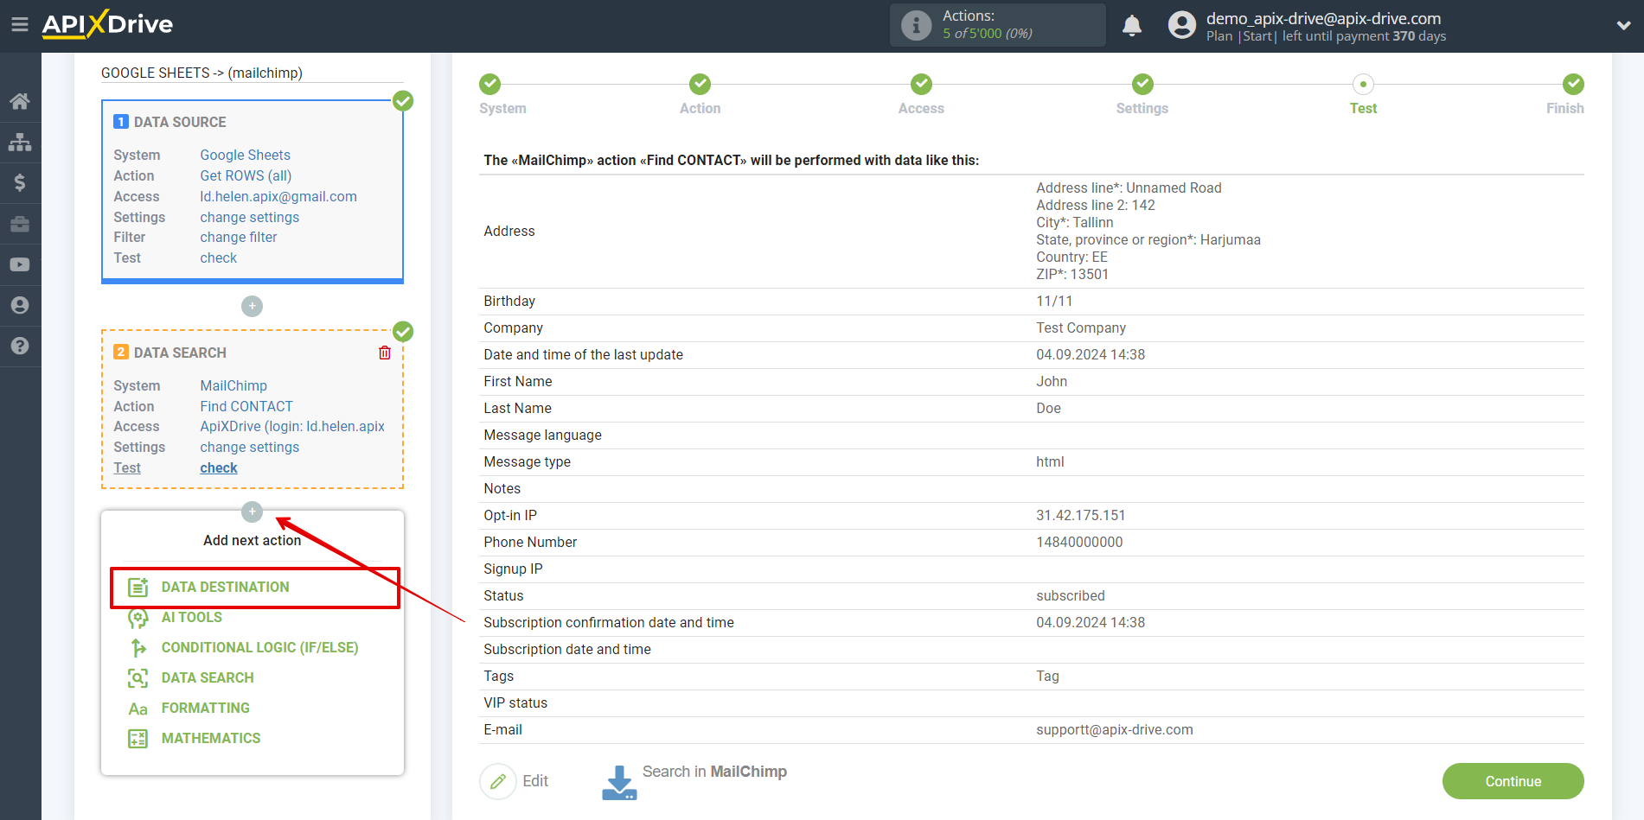
Task: Click check link in Data Source
Action: 219,257
